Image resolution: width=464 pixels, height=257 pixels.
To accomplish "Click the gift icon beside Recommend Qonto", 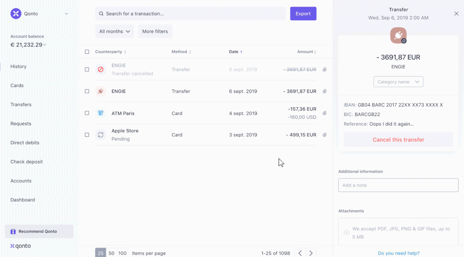I will click(13, 231).
